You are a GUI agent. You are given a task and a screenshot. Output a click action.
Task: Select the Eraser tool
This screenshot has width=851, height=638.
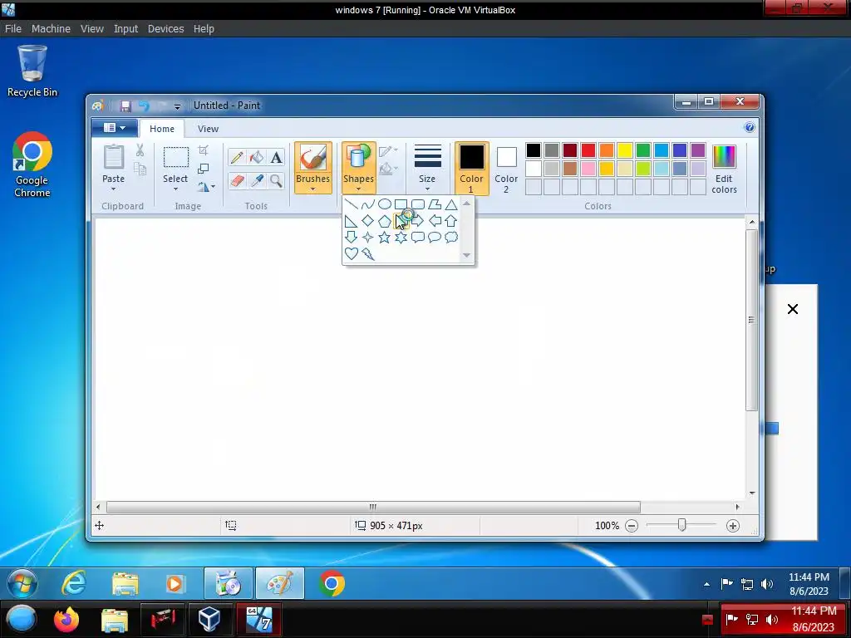237,180
